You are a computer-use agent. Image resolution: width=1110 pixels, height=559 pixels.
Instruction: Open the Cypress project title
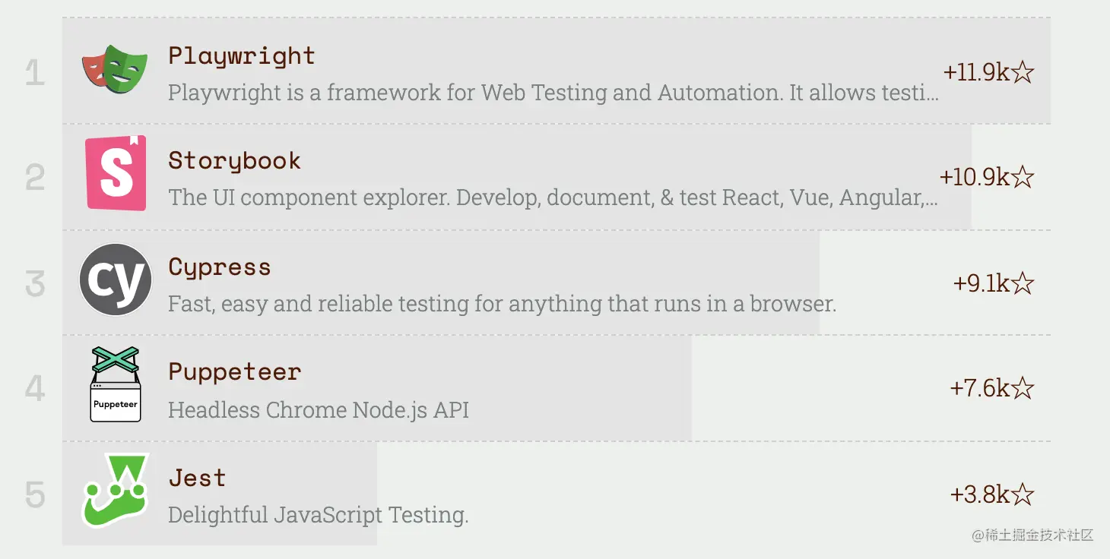tap(220, 267)
